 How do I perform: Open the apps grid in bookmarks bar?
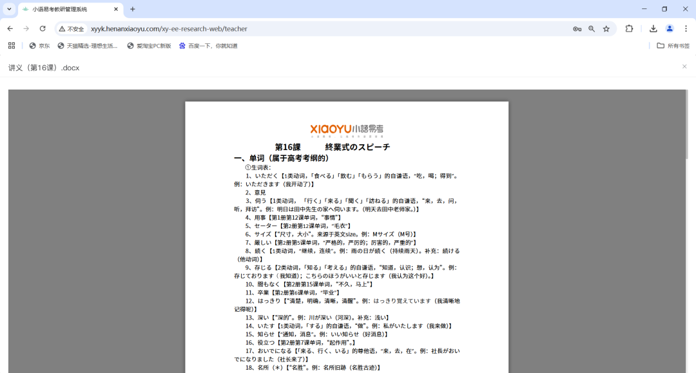[x=12, y=46]
